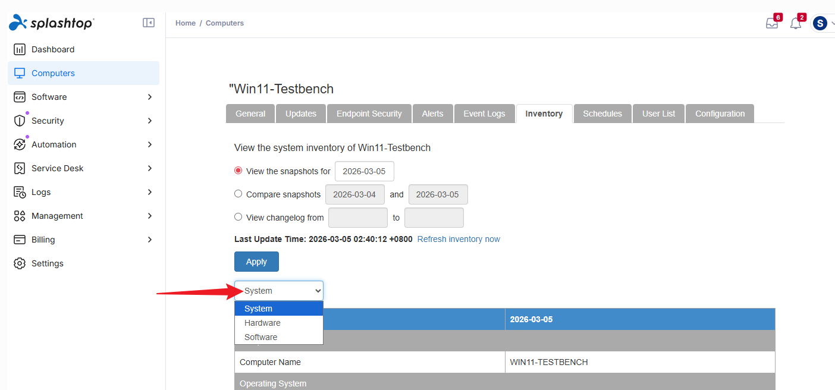The width and height of the screenshot is (835, 390).
Task: Click the Splashtop logo
Action: [52, 23]
